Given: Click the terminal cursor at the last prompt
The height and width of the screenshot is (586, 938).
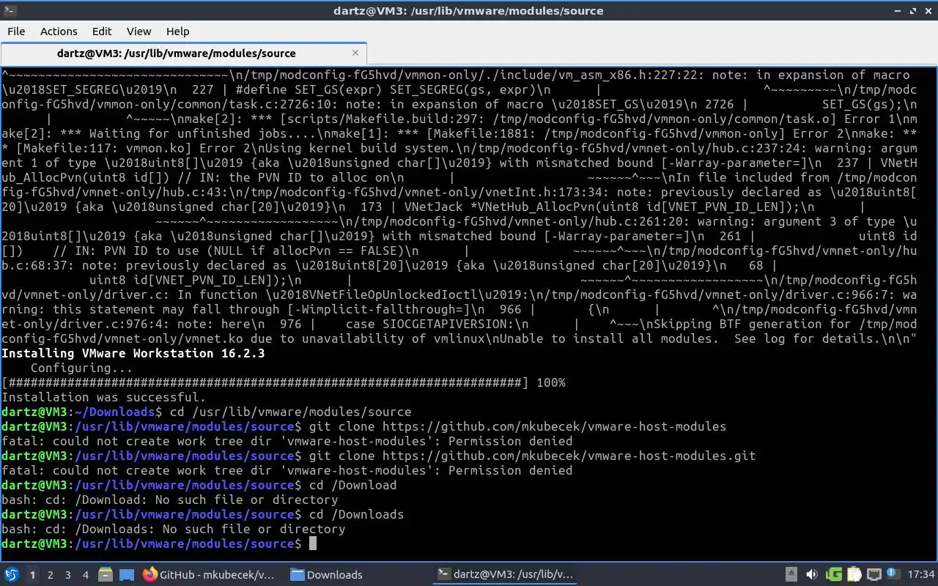Looking at the screenshot, I should point(313,544).
